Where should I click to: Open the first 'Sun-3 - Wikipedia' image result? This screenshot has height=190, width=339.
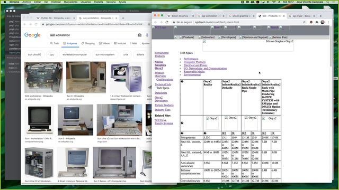(86, 78)
